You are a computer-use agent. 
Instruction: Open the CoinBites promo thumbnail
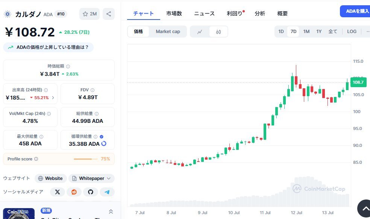19,214
